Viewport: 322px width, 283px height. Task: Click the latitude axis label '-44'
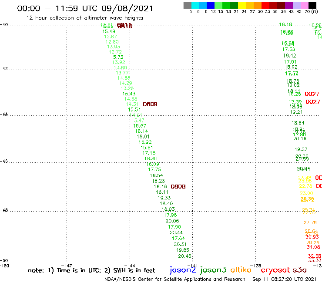(4, 114)
